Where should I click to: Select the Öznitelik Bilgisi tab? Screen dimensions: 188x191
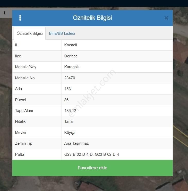30,33
